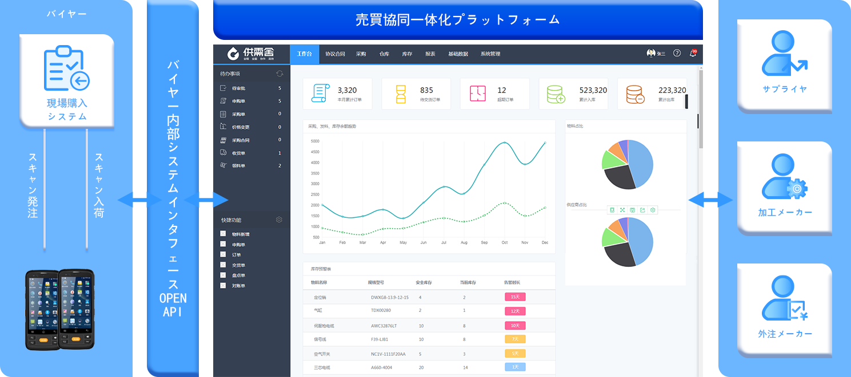
Task: Open the 采购 menu
Action: 361,54
